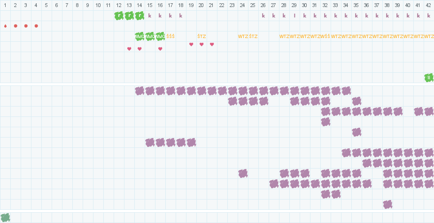Click the purple letter l on day 29
The height and width of the screenshot is (223, 434).
pos(294,15)
